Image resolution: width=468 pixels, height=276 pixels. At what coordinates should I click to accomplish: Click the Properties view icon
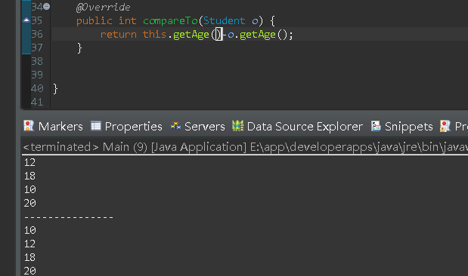click(x=96, y=126)
